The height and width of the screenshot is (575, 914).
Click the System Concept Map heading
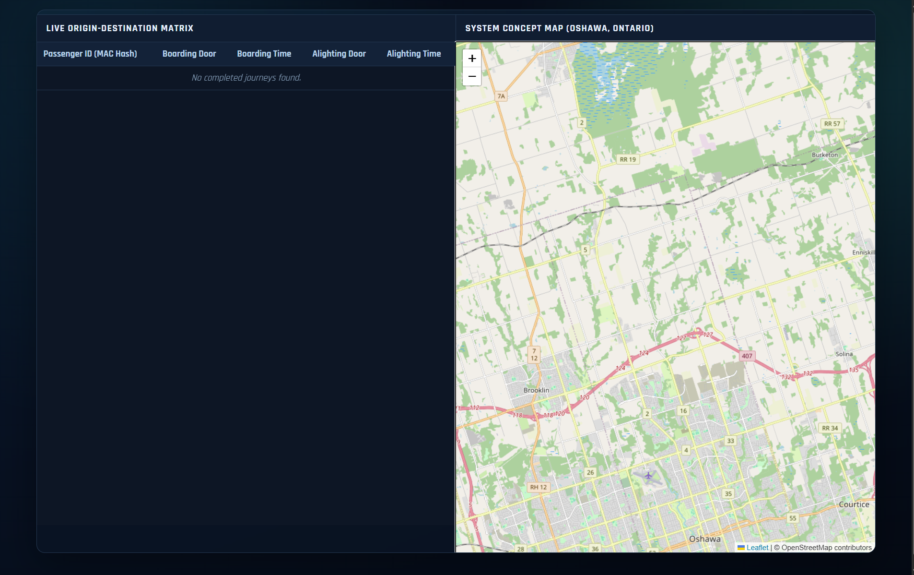(x=559, y=28)
